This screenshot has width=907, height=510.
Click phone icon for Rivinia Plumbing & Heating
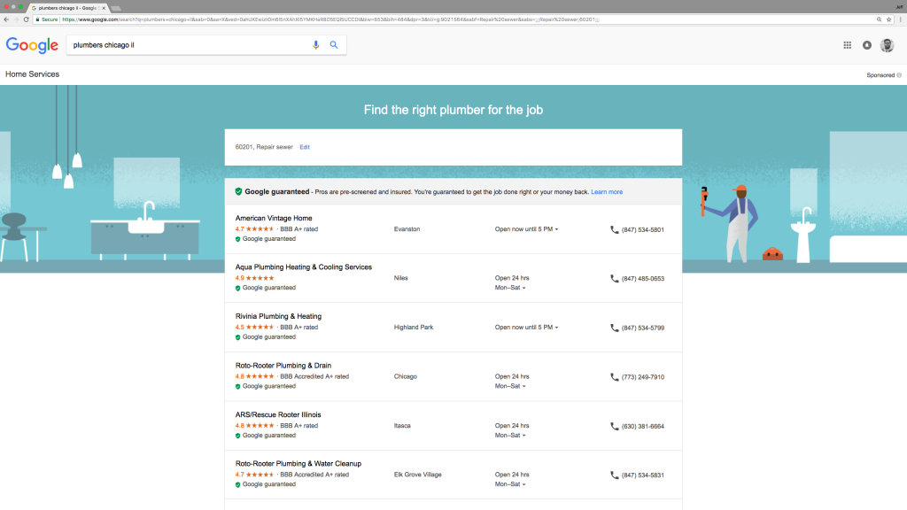pos(615,328)
